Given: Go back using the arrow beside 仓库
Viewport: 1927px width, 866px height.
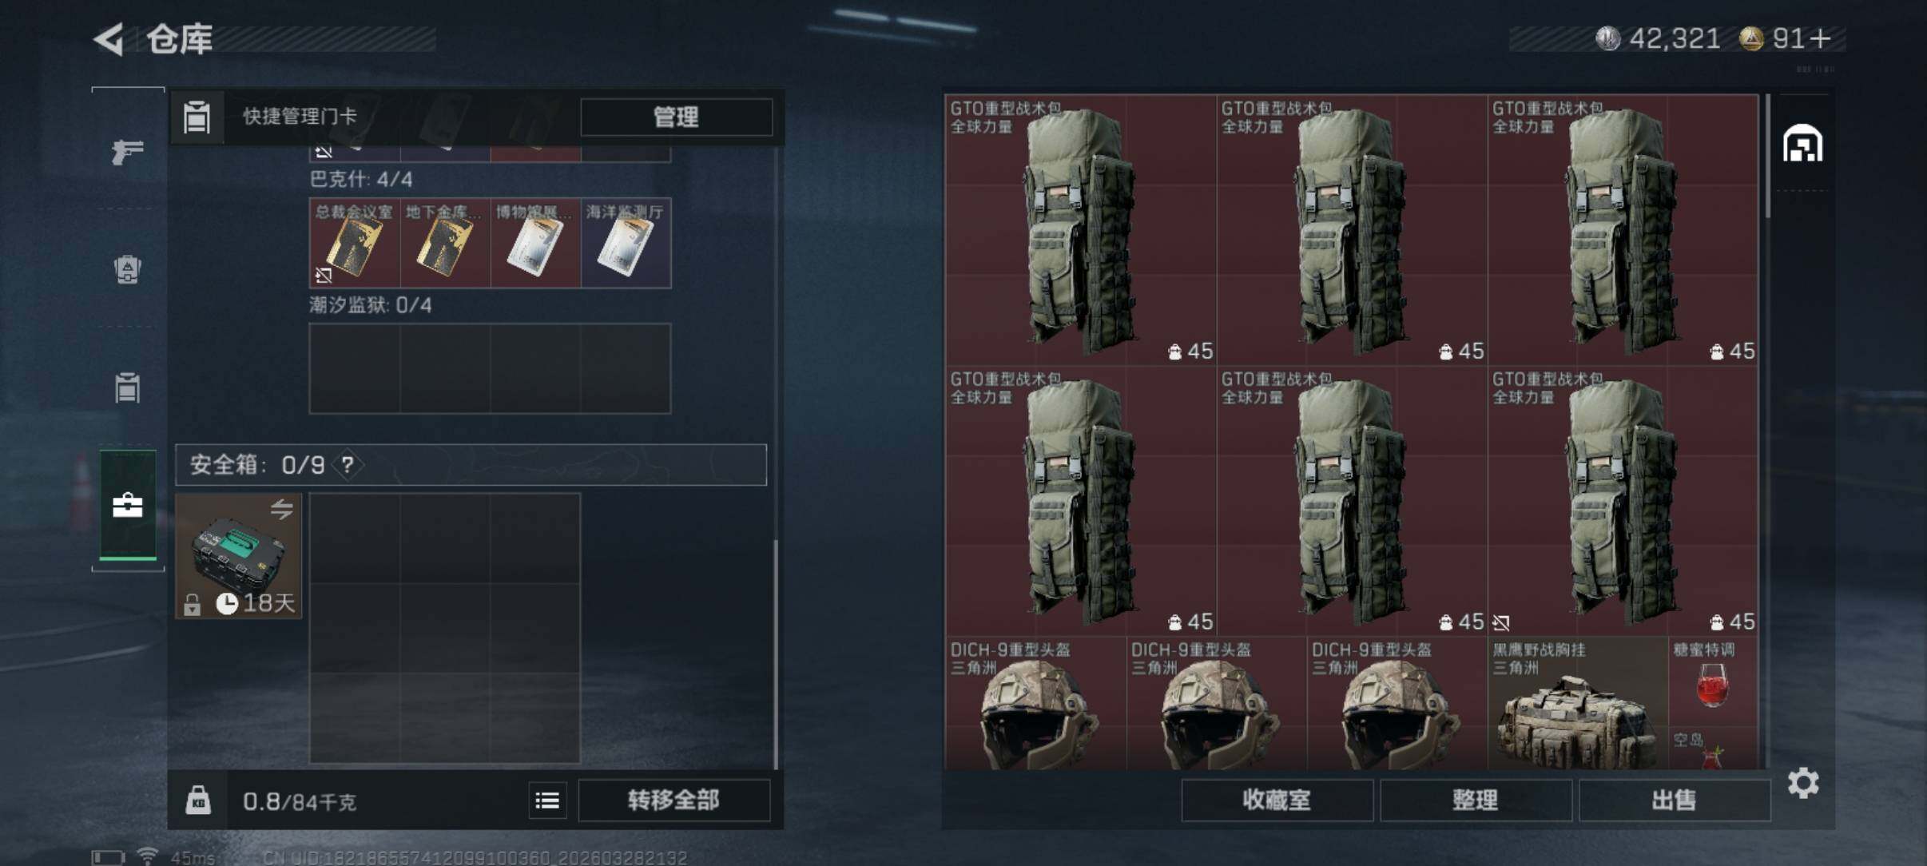Looking at the screenshot, I should (x=109, y=39).
